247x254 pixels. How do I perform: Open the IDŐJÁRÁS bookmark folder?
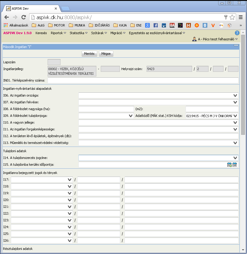[x=99, y=25]
